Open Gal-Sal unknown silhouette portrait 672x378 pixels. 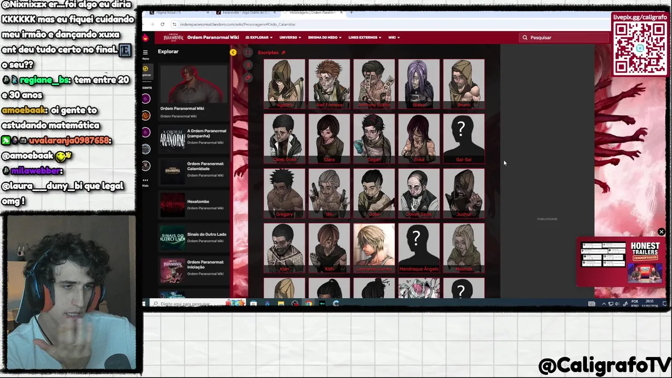(x=464, y=139)
